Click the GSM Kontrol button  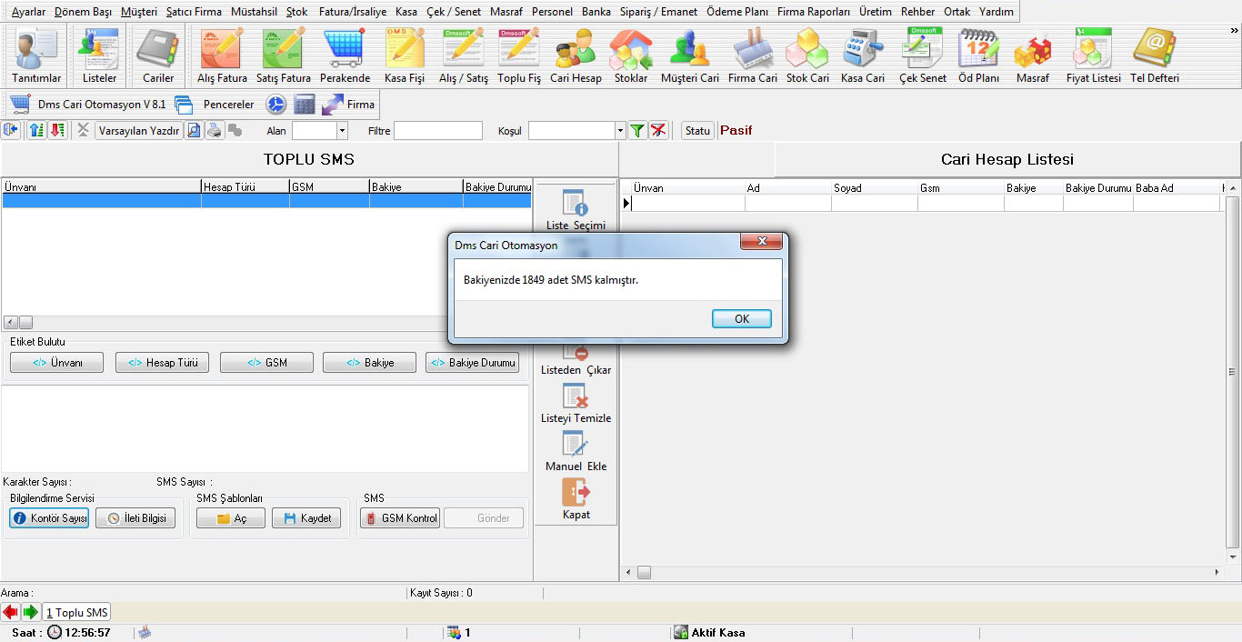(400, 518)
